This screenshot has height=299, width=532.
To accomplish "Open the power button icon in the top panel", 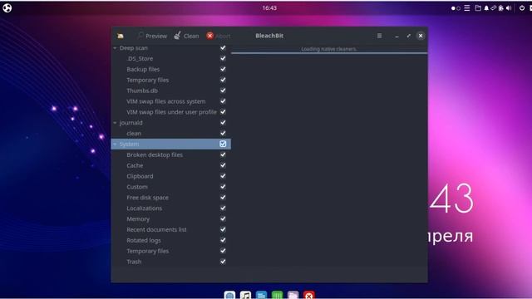I will tap(522, 7).
